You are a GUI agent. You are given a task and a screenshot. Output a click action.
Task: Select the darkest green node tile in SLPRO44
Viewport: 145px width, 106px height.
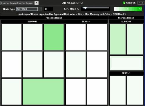(54, 37)
